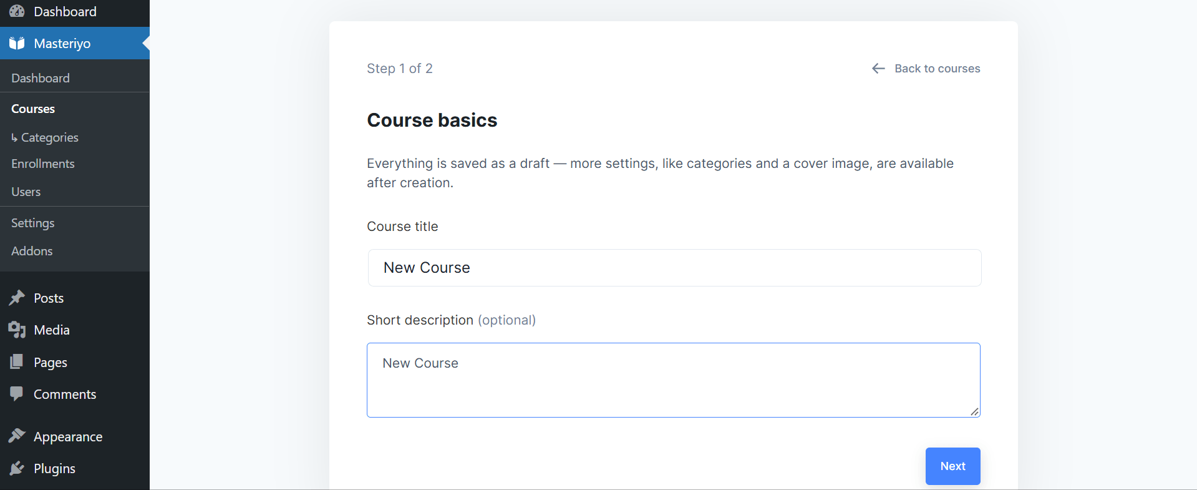Click the Course basics heading
Image resolution: width=1197 pixels, height=490 pixels.
coord(432,120)
